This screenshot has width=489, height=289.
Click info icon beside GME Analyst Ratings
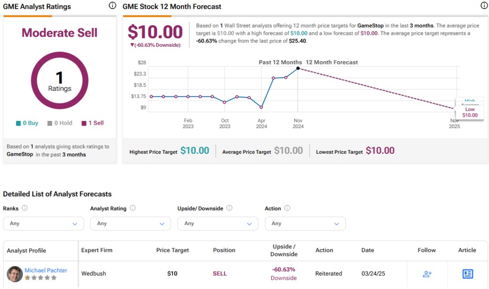tap(112, 6)
